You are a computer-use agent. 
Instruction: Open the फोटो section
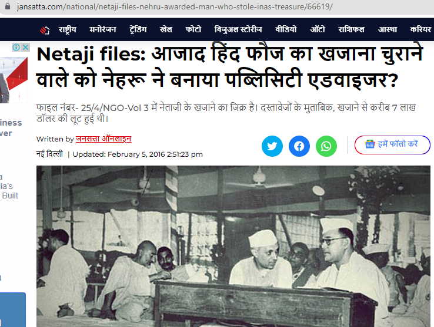pyautogui.click(x=193, y=29)
